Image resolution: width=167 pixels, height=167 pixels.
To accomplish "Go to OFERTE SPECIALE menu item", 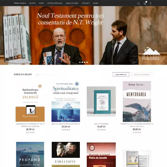I will point(55,3).
